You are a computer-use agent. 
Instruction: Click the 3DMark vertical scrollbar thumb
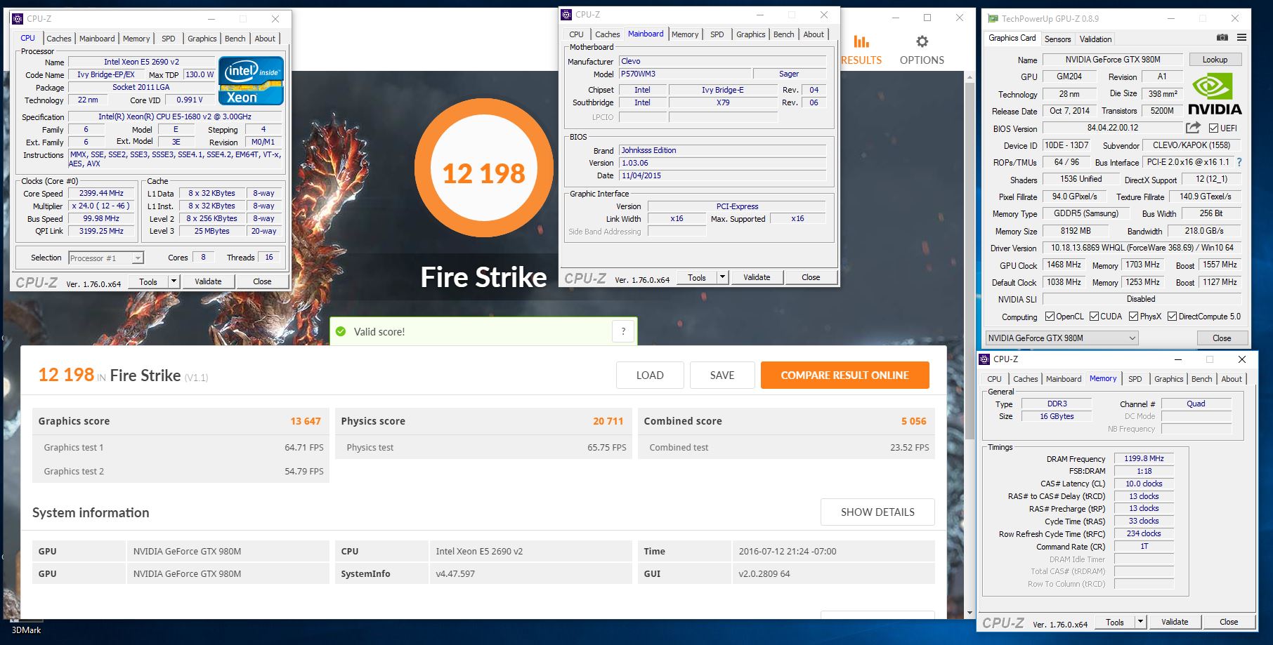[970, 260]
